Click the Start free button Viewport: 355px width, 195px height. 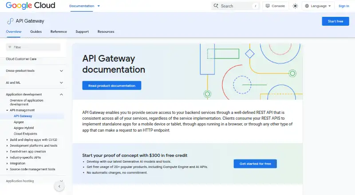[x=335, y=21]
